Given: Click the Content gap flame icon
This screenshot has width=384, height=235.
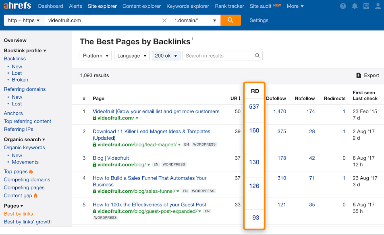Looking at the screenshot, I should 36,196.
